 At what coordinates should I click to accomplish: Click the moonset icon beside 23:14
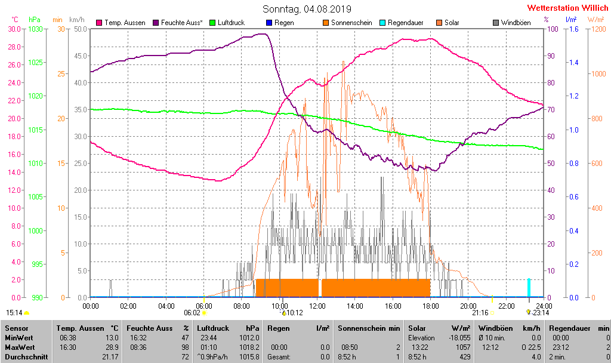coord(529,312)
